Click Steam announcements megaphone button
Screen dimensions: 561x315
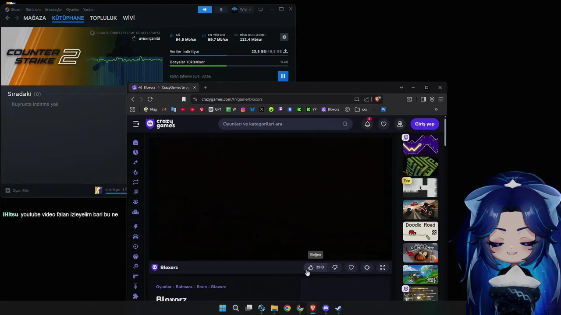click(x=205, y=9)
